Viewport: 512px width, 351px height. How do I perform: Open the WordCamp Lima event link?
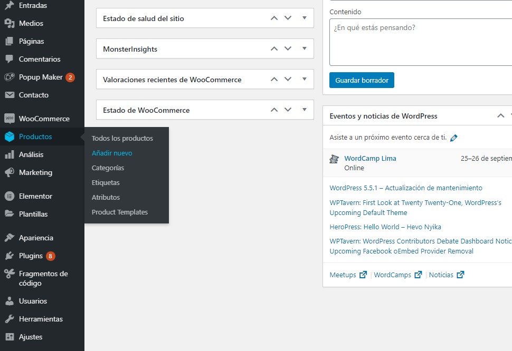370,159
